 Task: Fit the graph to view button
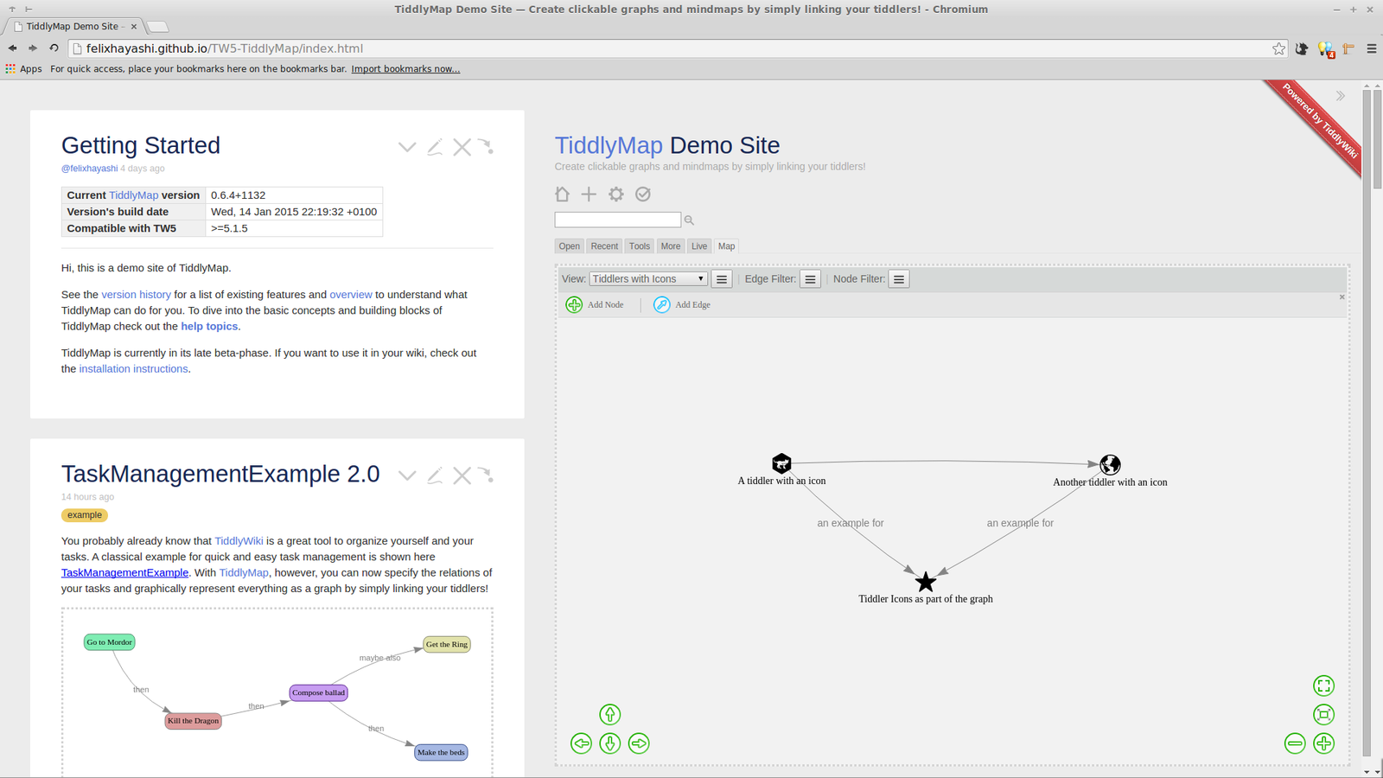tap(1324, 714)
